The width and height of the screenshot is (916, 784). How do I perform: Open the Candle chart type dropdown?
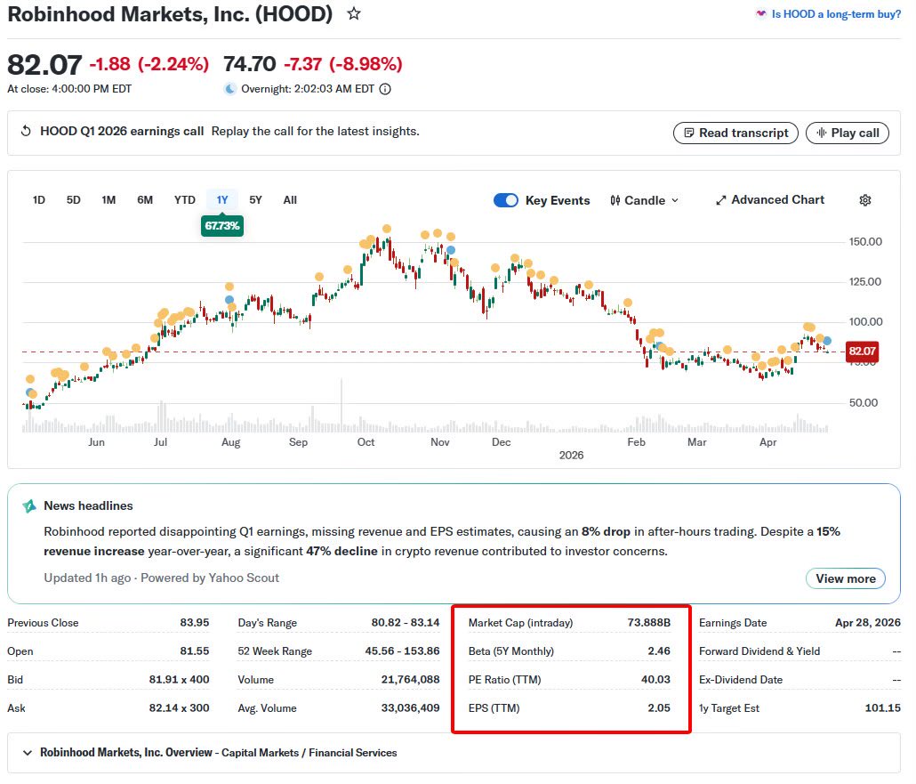coord(645,200)
